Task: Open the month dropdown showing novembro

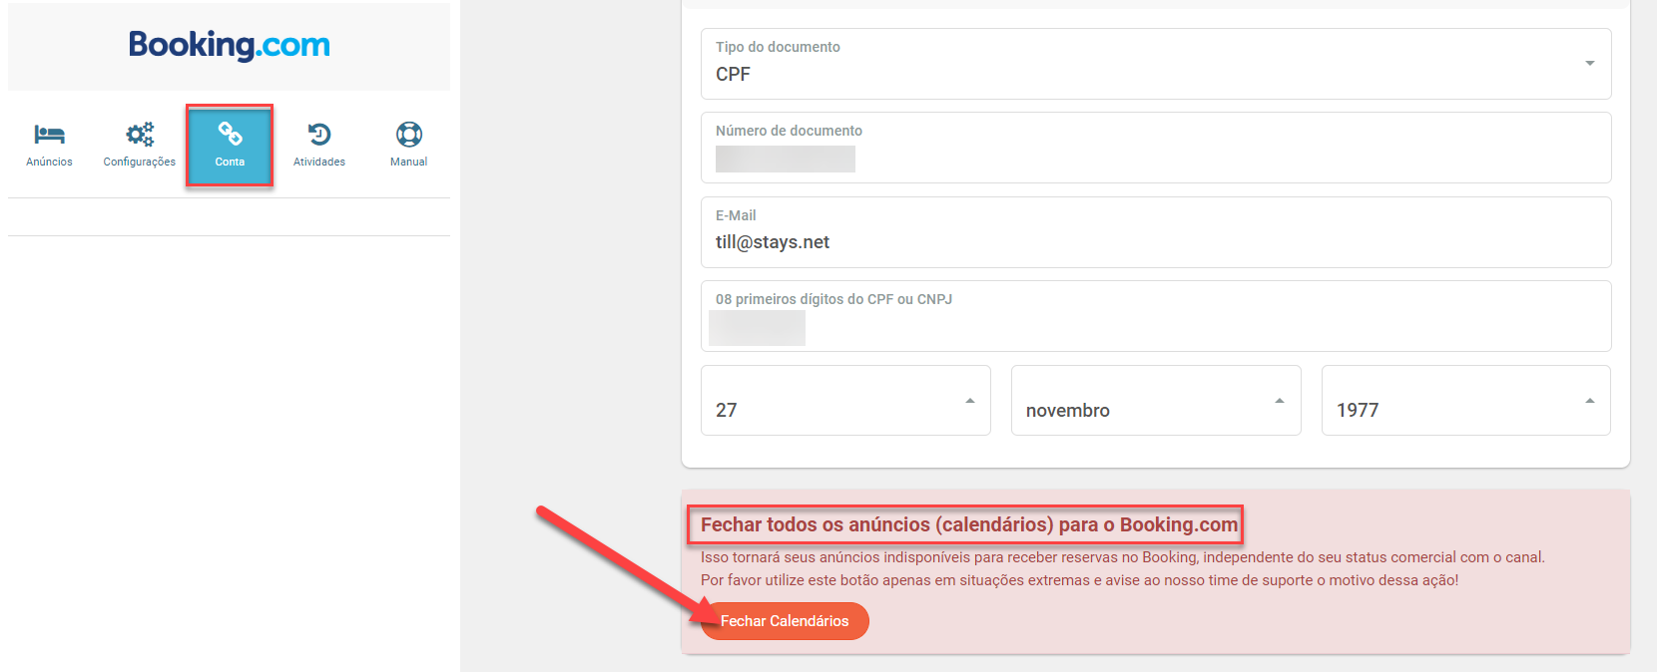Action: [x=1156, y=400]
